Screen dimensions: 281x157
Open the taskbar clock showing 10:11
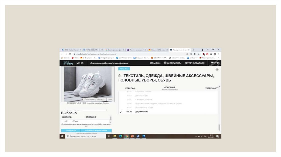pos(211,136)
